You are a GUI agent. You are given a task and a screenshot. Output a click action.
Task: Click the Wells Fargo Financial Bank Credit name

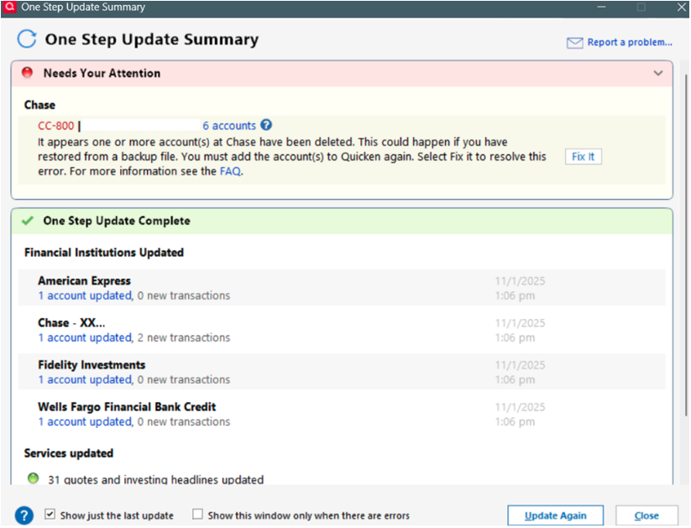(127, 407)
